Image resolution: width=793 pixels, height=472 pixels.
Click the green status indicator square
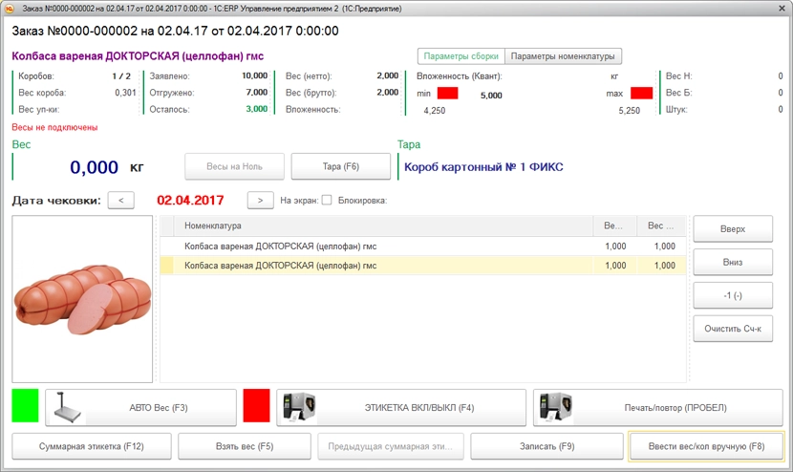coord(26,405)
